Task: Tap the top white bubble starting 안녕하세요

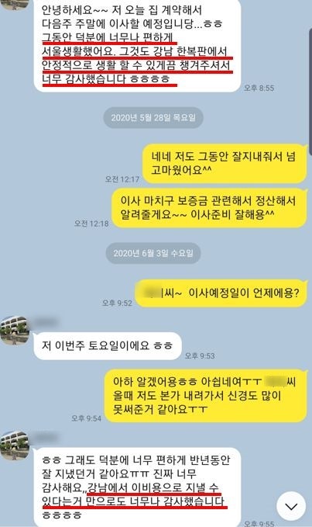Action: [x=137, y=45]
